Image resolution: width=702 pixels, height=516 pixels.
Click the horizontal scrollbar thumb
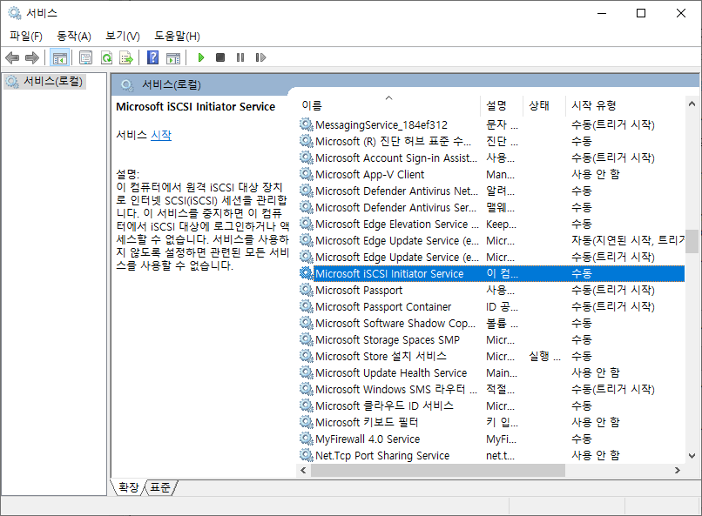(x=438, y=471)
